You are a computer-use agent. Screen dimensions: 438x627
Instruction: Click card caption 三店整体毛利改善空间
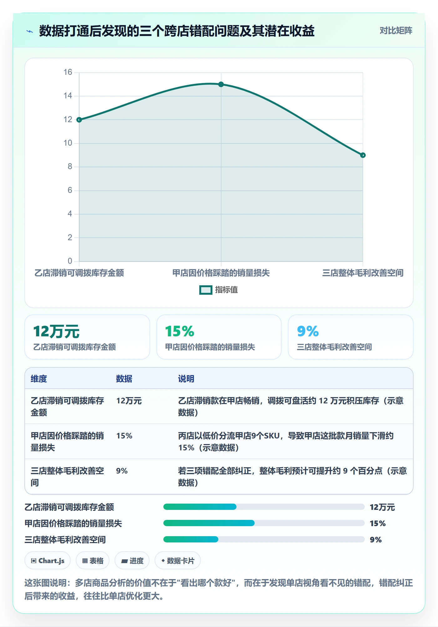pyautogui.click(x=334, y=347)
